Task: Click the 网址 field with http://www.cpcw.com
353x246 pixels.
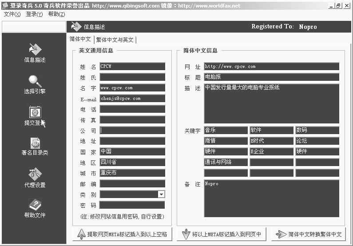Action: point(271,67)
